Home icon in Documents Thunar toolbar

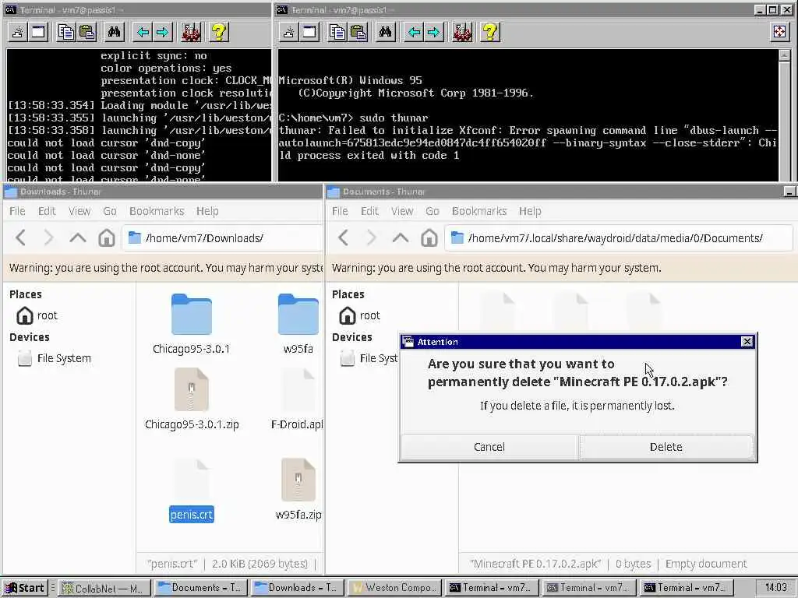point(429,237)
